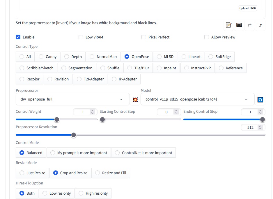Click Starting Control Step stepper arrows
This screenshot has width=273, height=199.
(x=176, y=112)
